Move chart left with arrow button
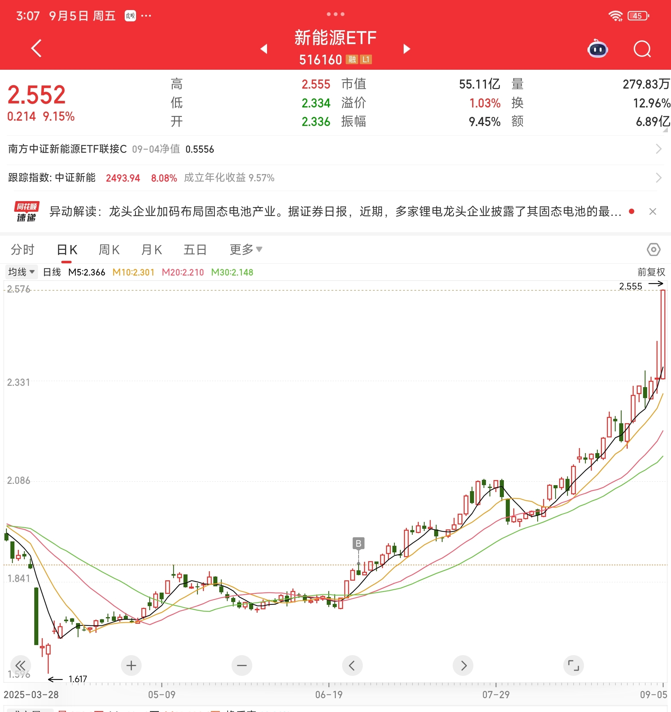Image resolution: width=671 pixels, height=712 pixels. 352,665
